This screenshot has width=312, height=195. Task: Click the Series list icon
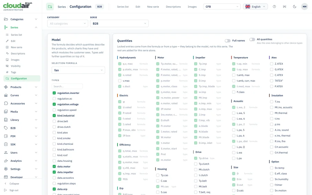click(x=7, y=35)
